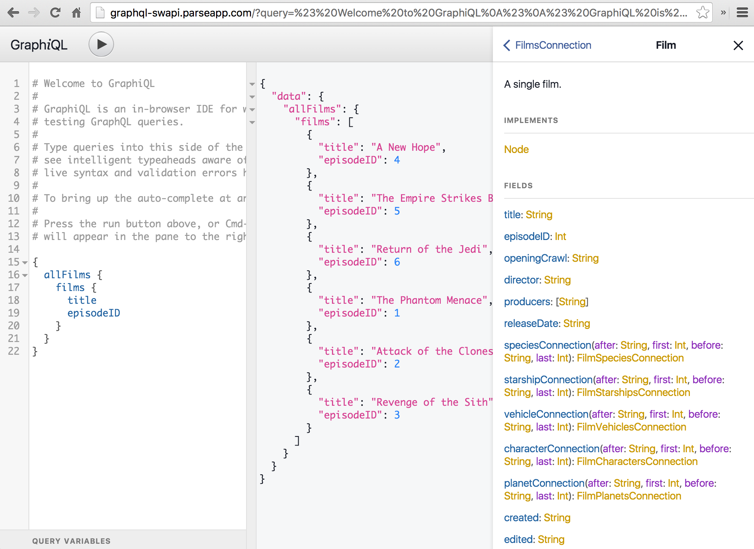This screenshot has width=754, height=549.
Task: Show hidden extensions with the chevron icon
Action: (723, 13)
